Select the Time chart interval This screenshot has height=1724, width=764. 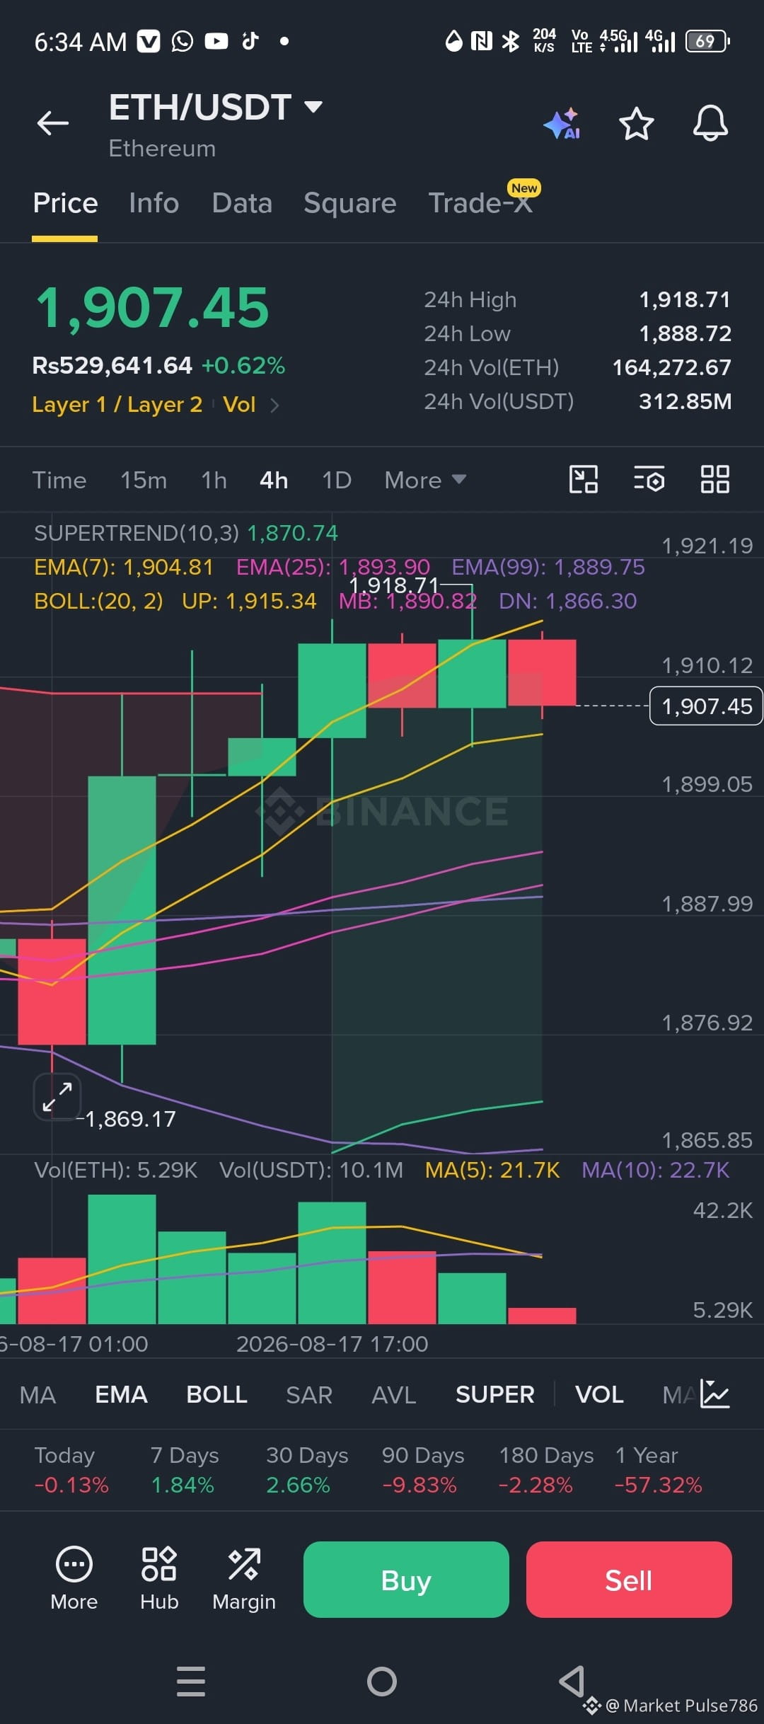click(59, 480)
